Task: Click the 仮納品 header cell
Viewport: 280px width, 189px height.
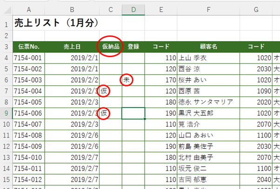Action: coord(110,47)
